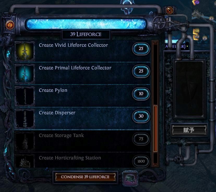Select the Vivid Lifeforce Collector yellow icon
Viewport: 216px width, 192px height.
click(x=25, y=51)
